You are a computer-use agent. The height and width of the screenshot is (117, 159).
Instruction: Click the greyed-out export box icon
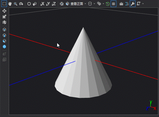click(4, 54)
